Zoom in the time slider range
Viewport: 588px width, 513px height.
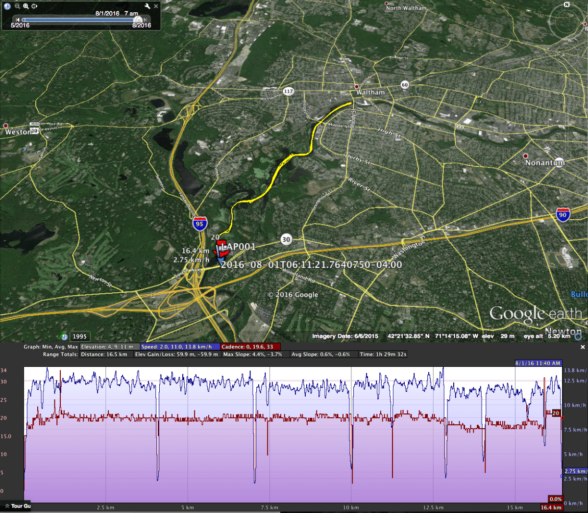25,6
